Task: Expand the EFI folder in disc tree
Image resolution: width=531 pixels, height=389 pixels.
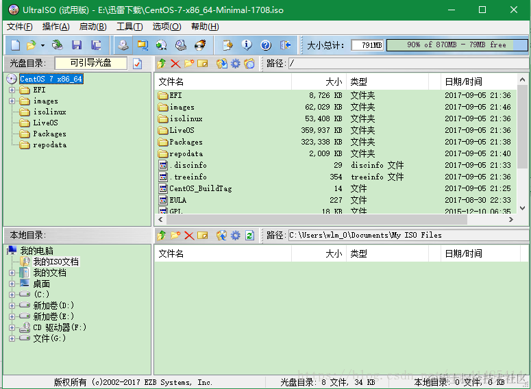Action: tap(12, 90)
